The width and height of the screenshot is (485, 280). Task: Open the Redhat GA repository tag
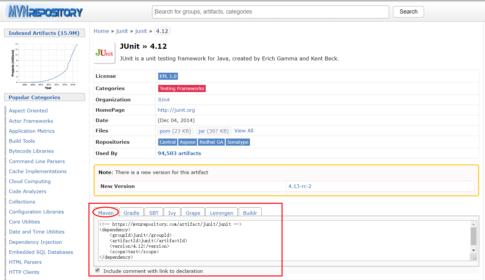211,142
